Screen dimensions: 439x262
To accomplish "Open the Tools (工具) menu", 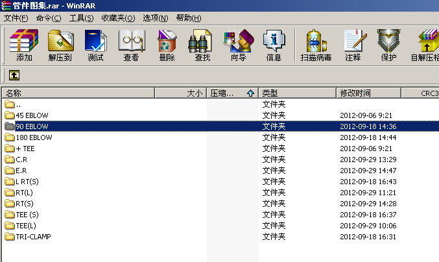I will [x=82, y=18].
